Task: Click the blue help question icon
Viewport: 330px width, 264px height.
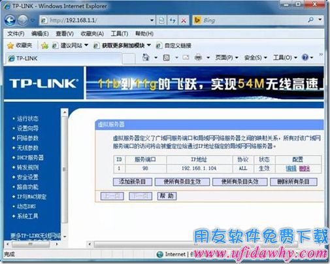Action: click(x=305, y=58)
